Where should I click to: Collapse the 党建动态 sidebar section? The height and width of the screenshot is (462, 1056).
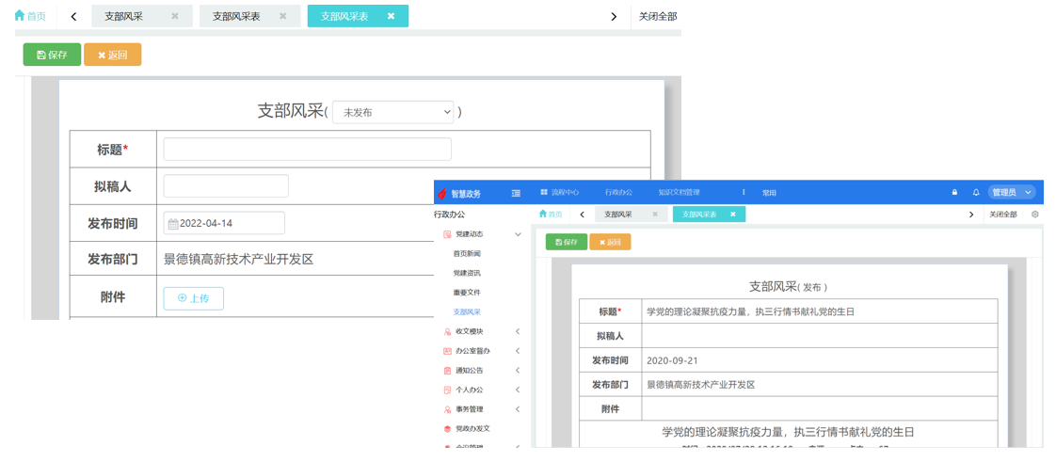(518, 234)
